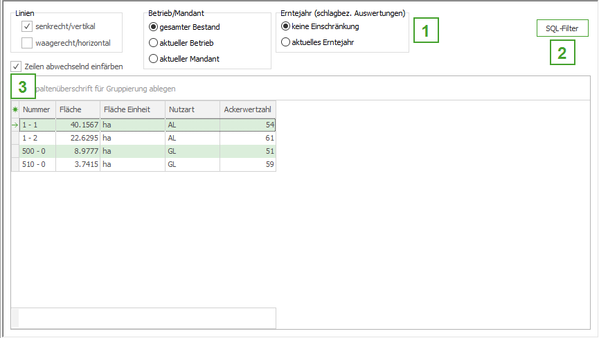Select gesamter Bestand radio option
Screen dimensions: 599x338
pyautogui.click(x=154, y=27)
